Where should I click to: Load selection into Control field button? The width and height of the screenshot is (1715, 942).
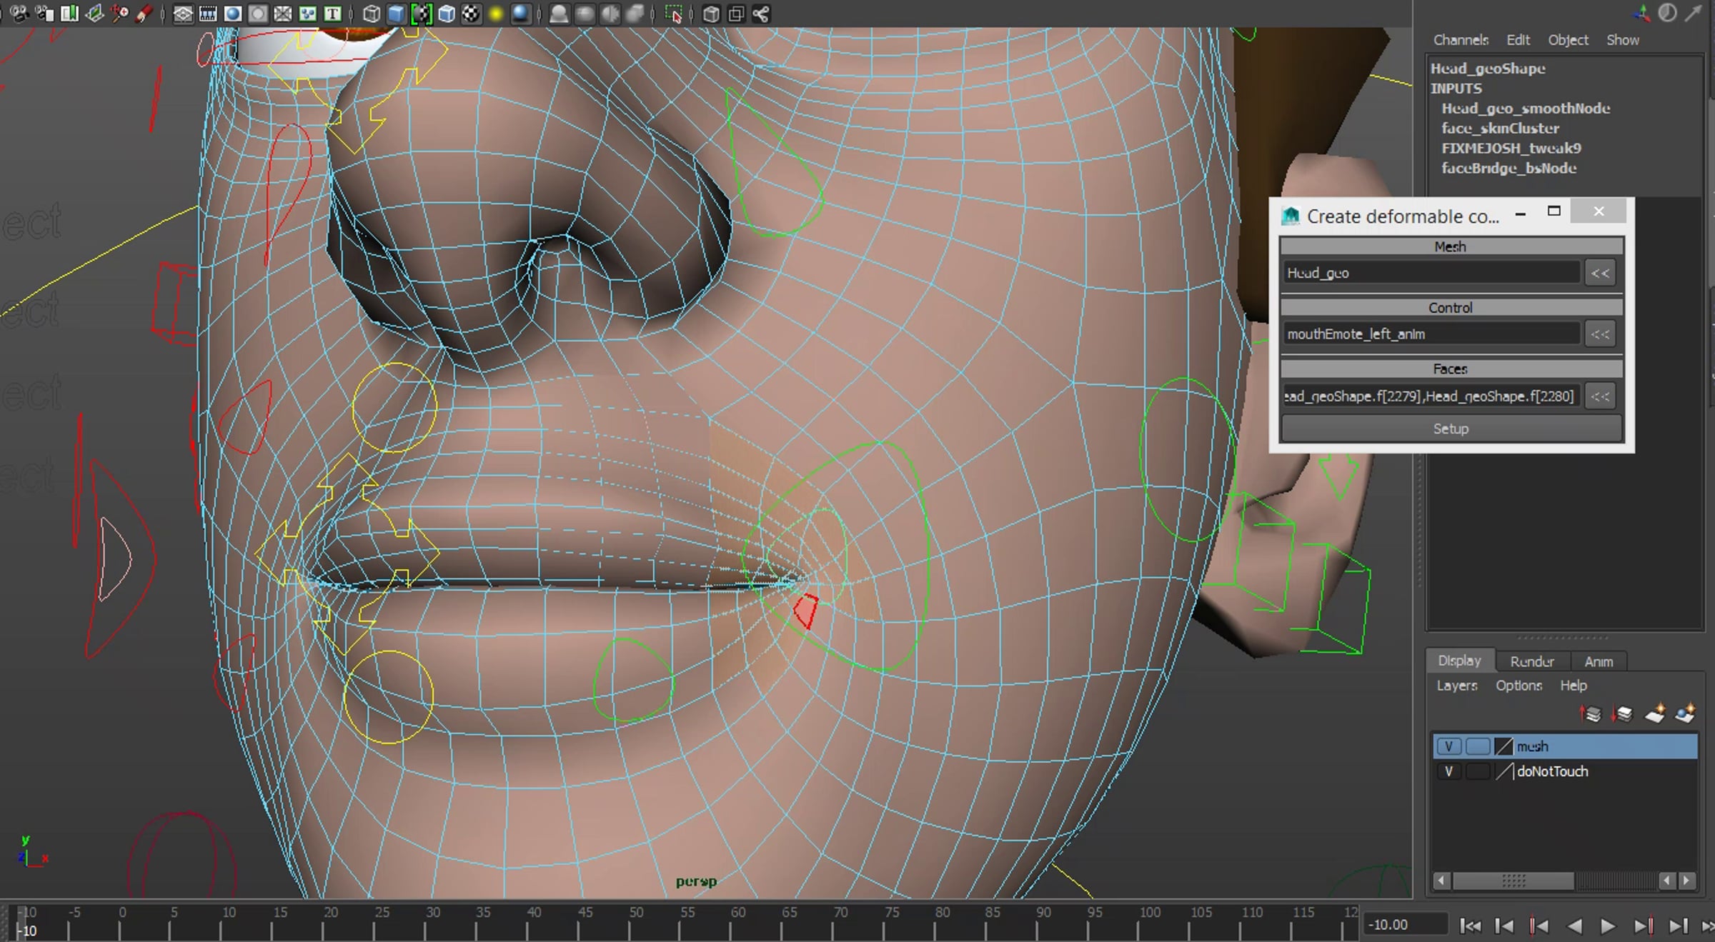(1600, 334)
